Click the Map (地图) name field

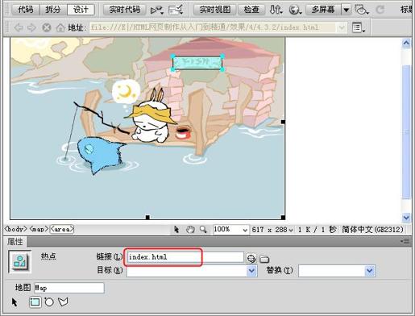coord(69,288)
